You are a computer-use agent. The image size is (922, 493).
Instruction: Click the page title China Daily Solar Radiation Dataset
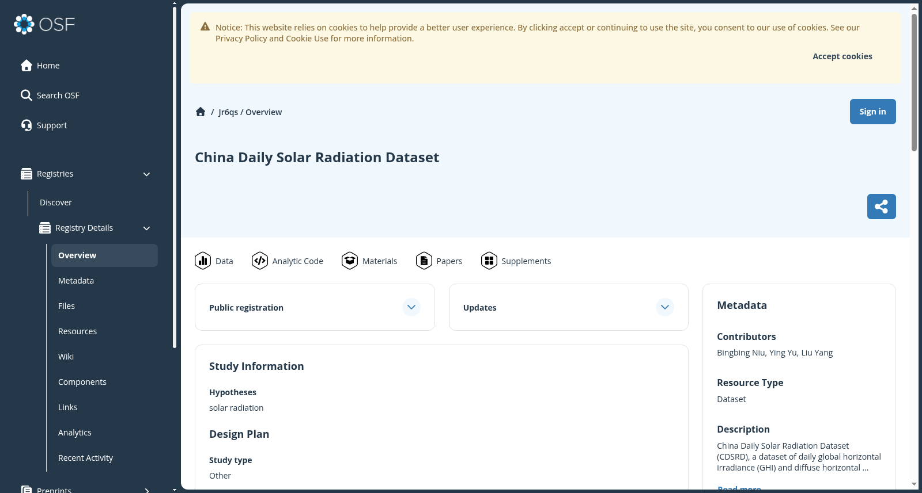click(317, 158)
